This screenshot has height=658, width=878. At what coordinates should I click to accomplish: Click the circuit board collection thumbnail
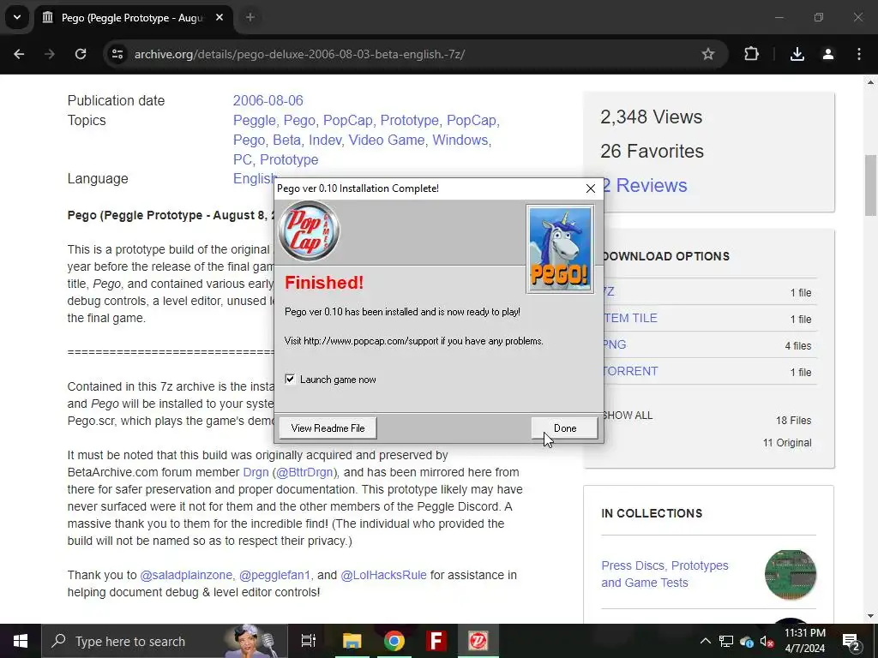pos(790,575)
